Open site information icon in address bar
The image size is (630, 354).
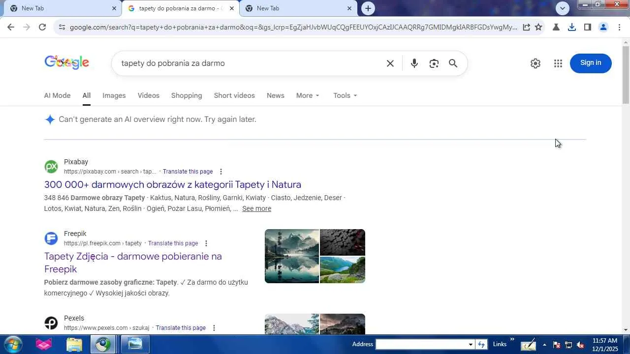coord(62,27)
